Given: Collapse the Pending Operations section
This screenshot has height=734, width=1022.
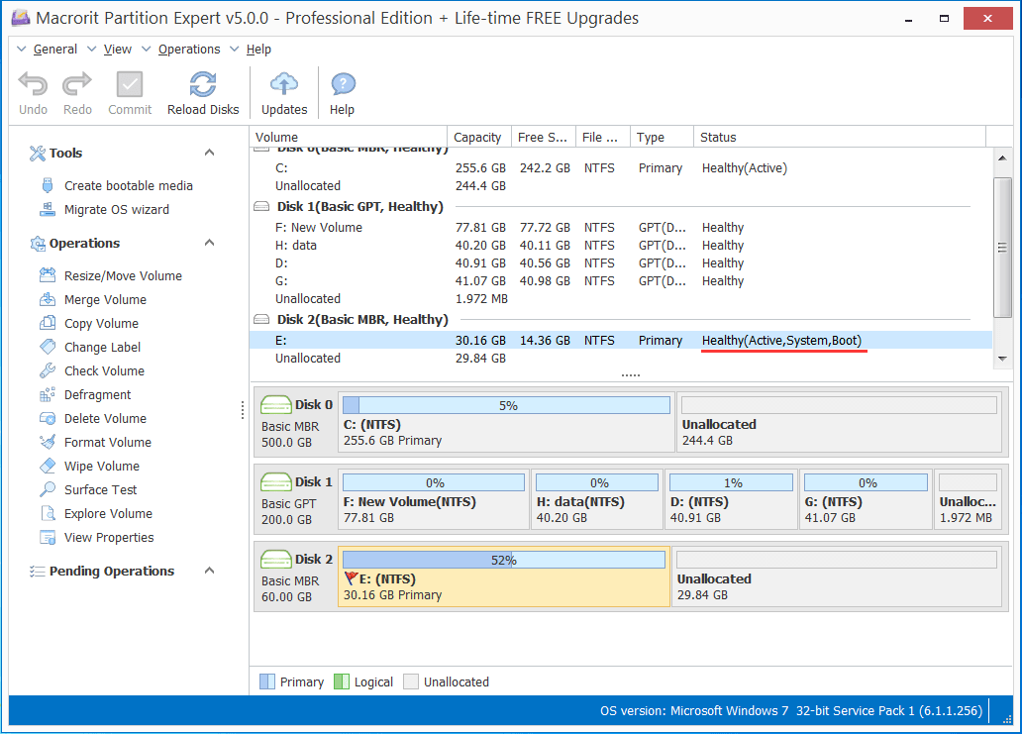Looking at the screenshot, I should point(209,571).
